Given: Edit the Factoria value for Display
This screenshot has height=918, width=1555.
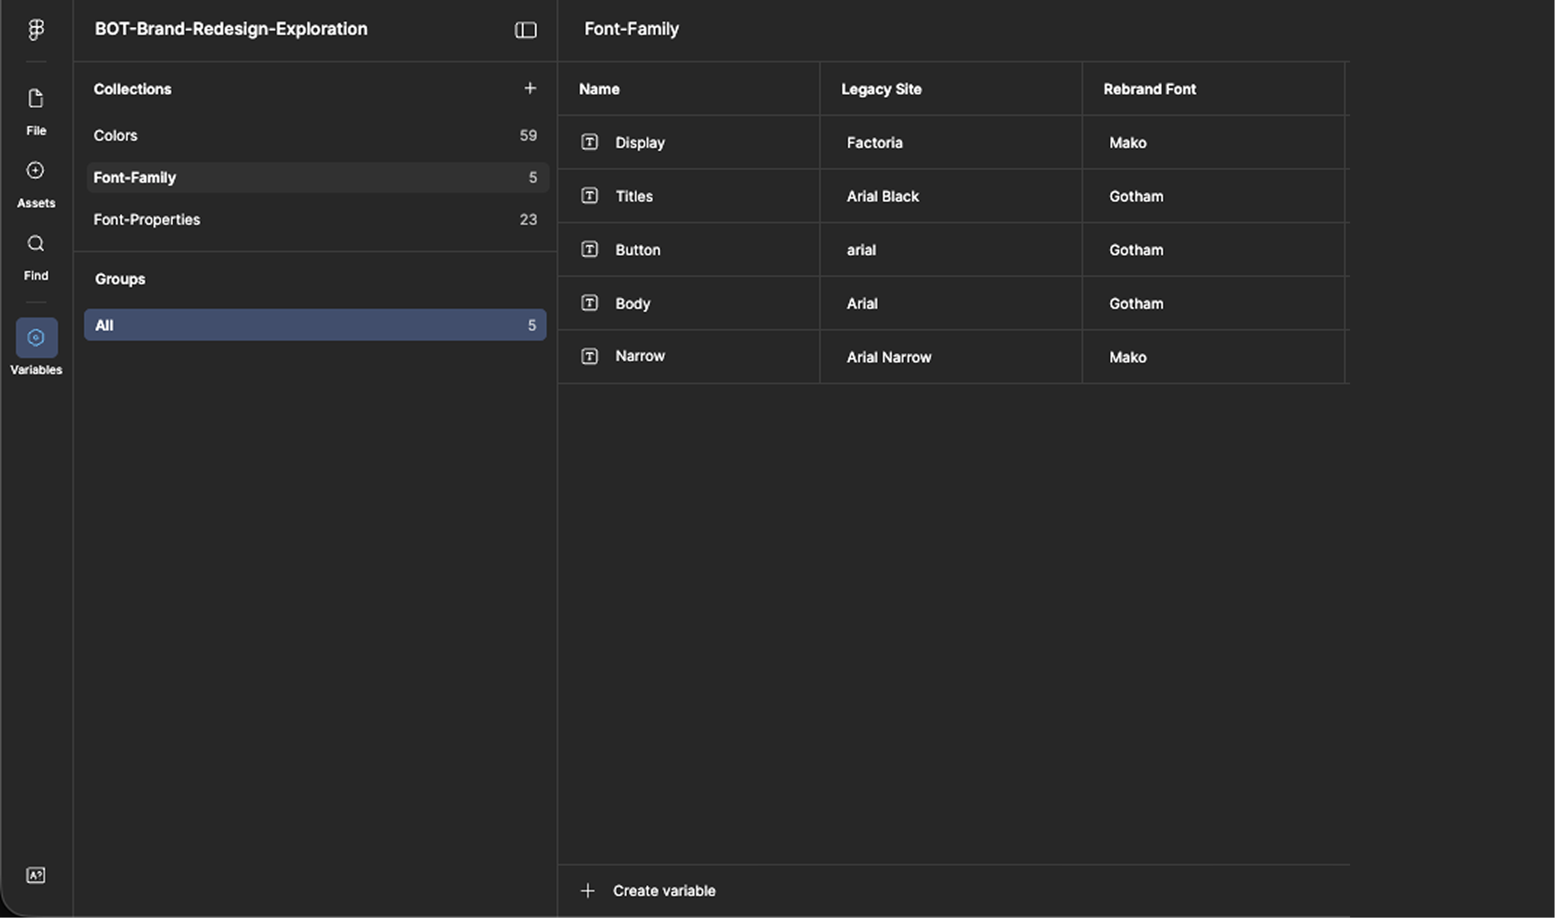Looking at the screenshot, I should pos(874,143).
